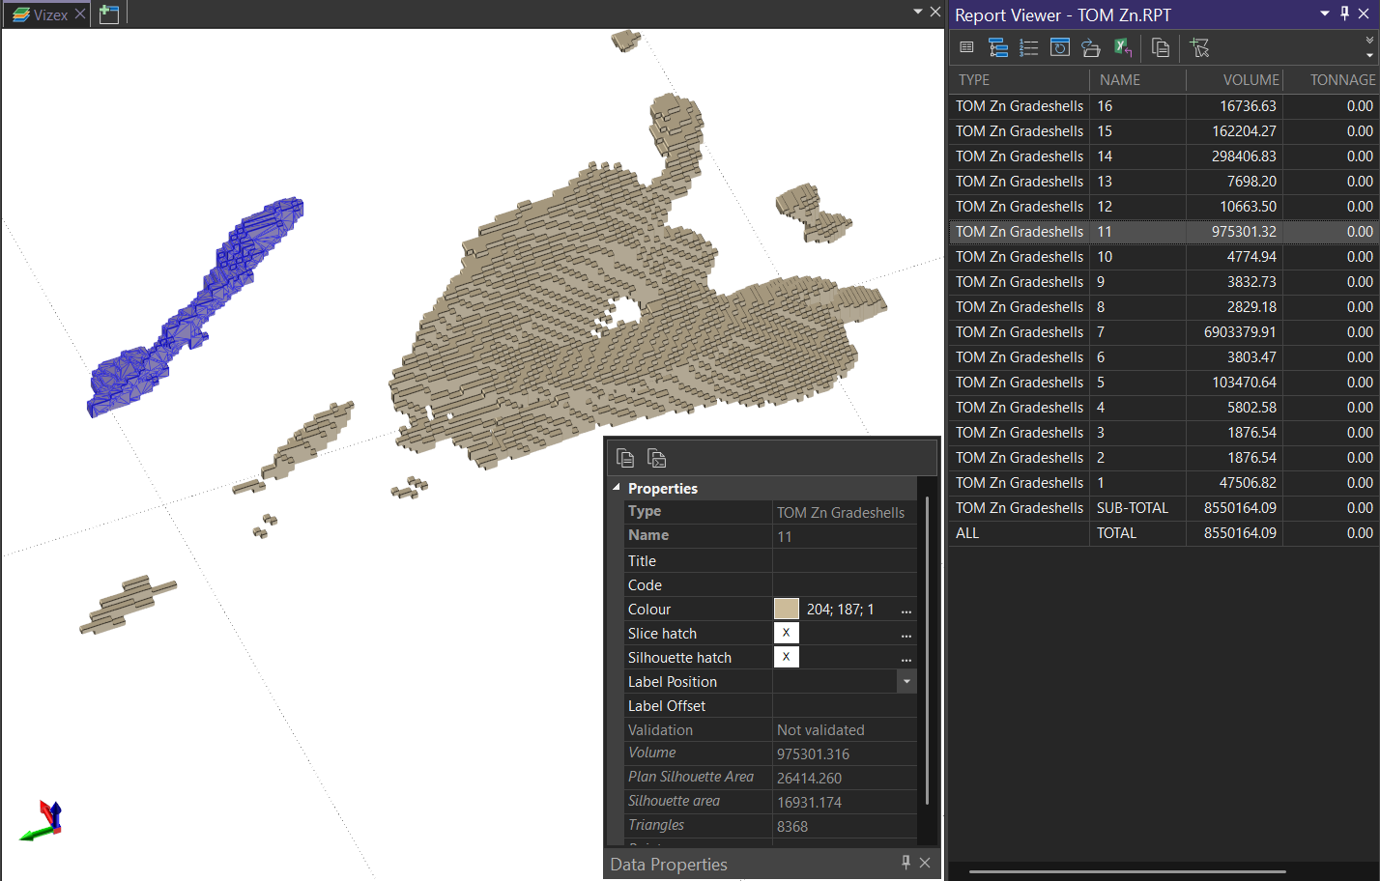Click the TONNAGE column header
Screen dimensions: 1380x881
pyautogui.click(x=1331, y=80)
